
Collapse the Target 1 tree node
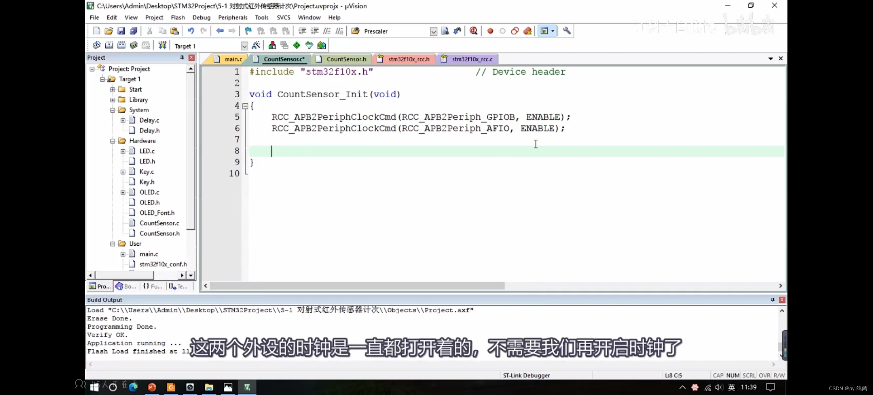pos(102,79)
